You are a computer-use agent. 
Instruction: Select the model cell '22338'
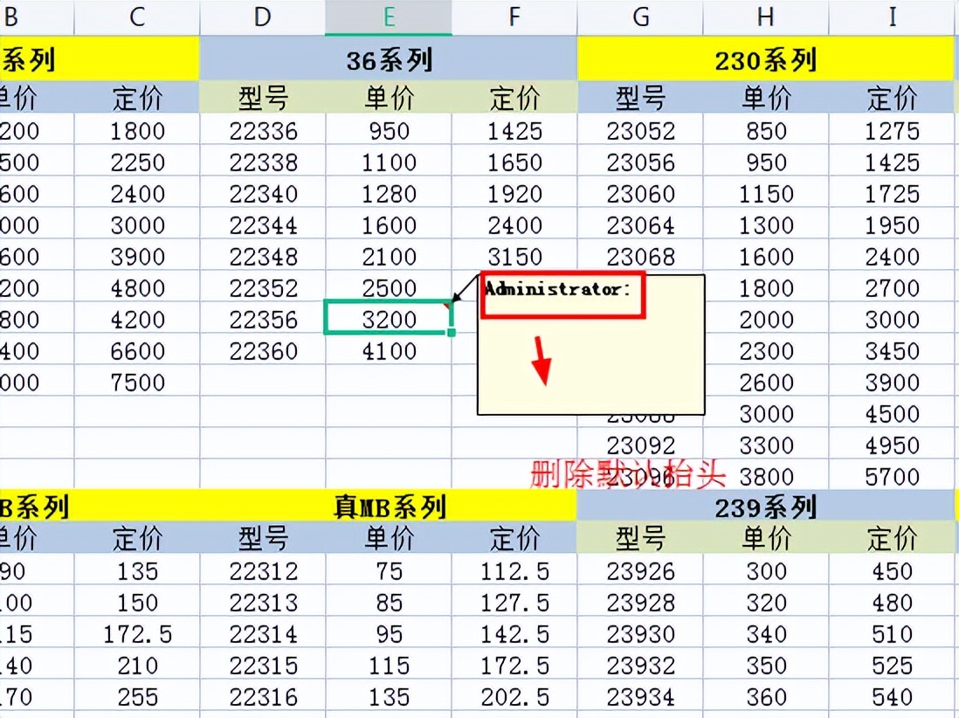click(x=263, y=162)
